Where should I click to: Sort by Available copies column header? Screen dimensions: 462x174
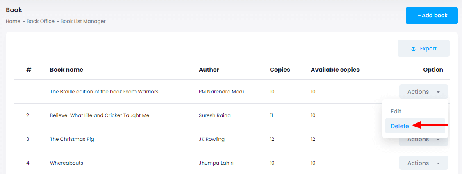[x=335, y=70]
